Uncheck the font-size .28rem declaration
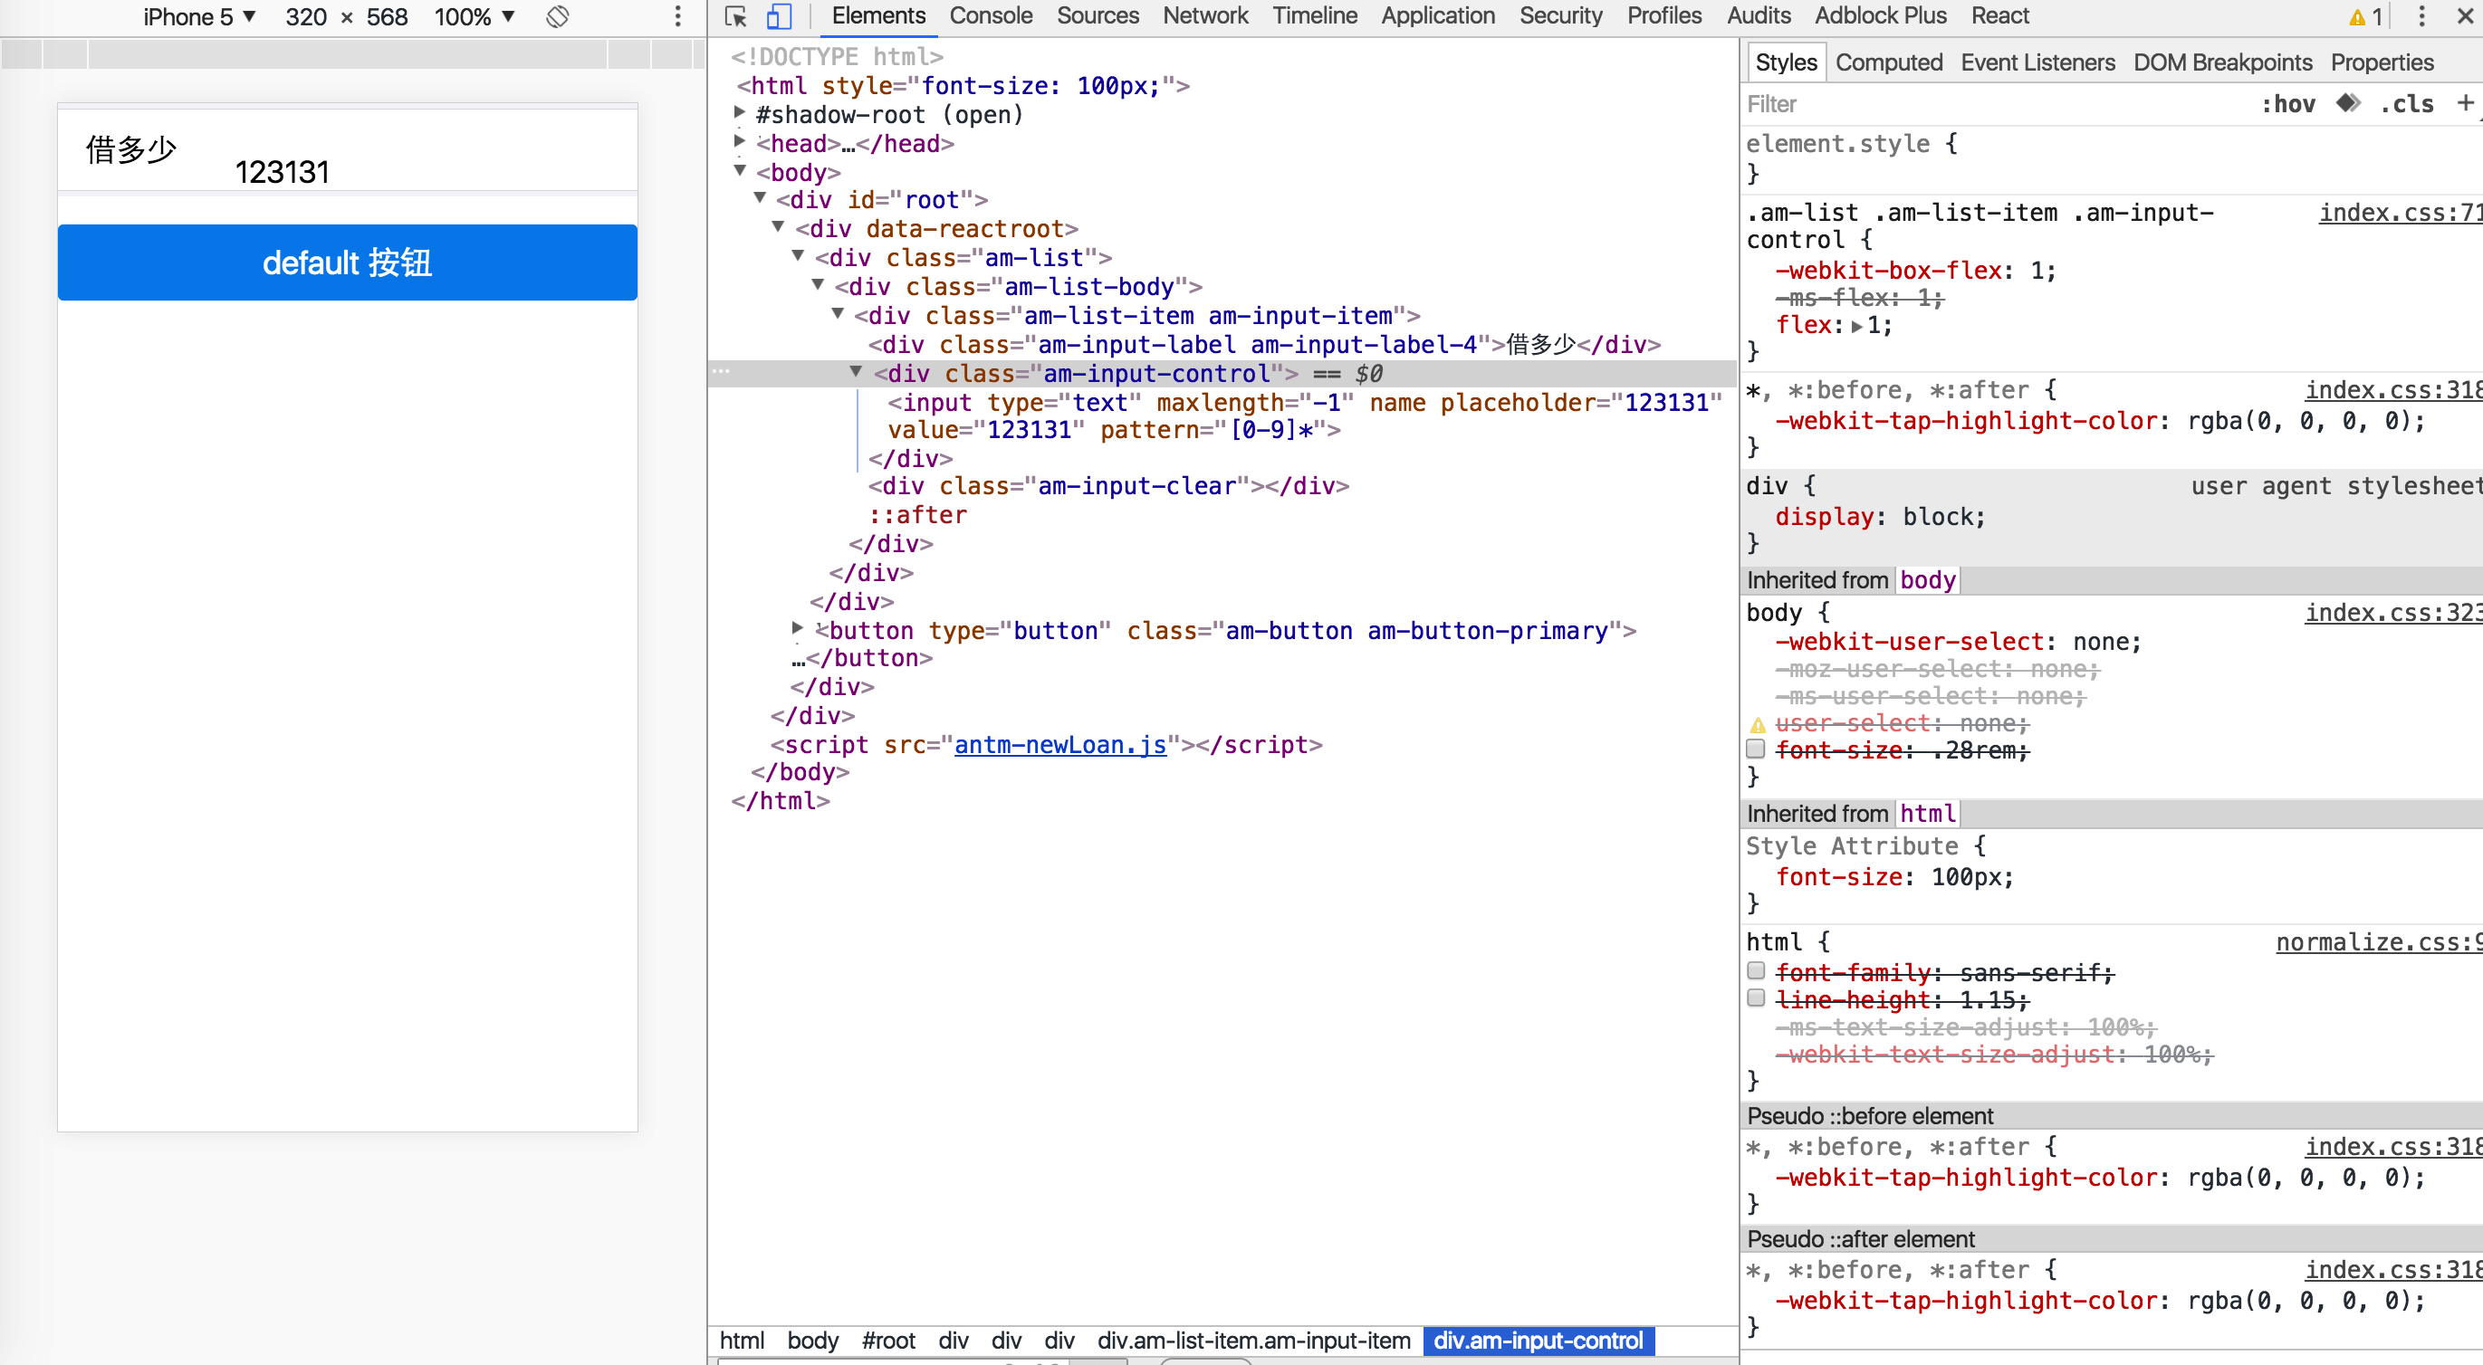This screenshot has height=1365, width=2483. (x=1756, y=749)
